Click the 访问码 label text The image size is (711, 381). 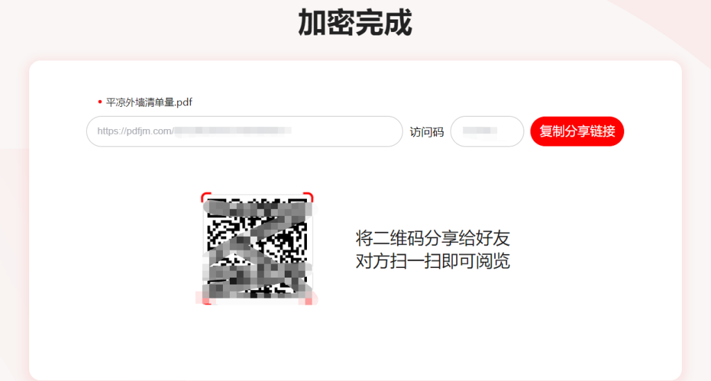pos(427,132)
